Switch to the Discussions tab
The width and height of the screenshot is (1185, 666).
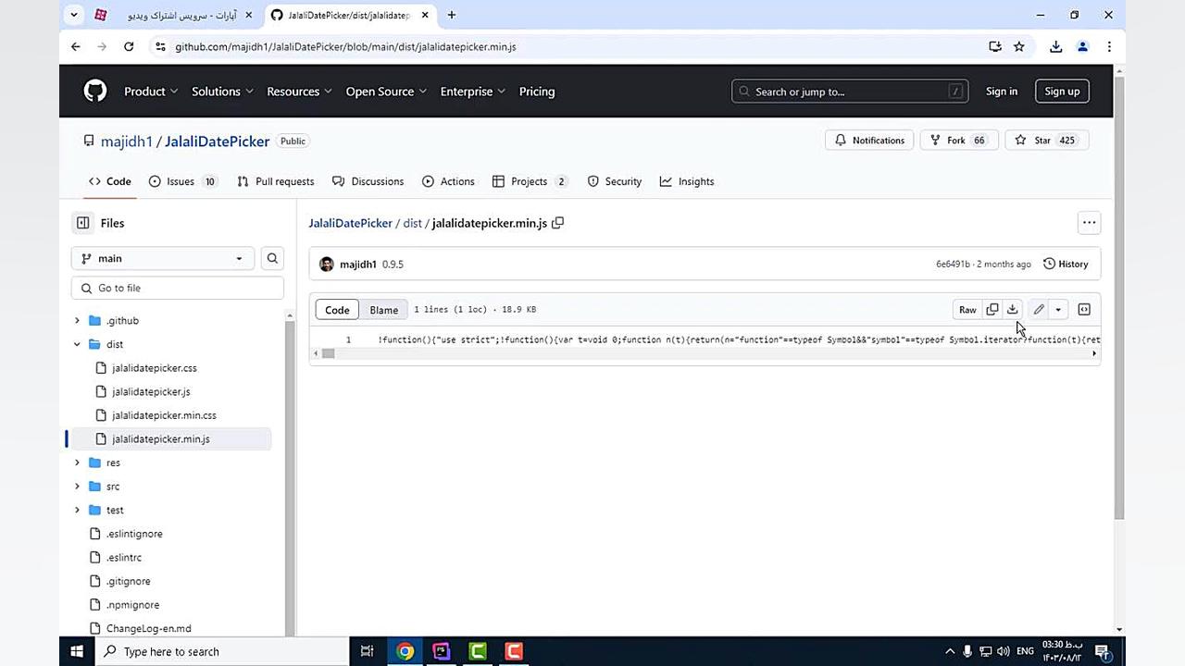pyautogui.click(x=368, y=181)
